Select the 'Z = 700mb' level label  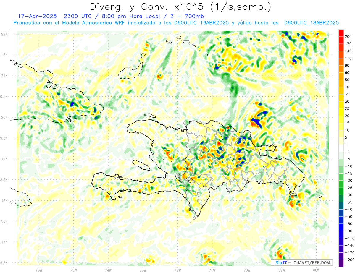tap(187, 16)
